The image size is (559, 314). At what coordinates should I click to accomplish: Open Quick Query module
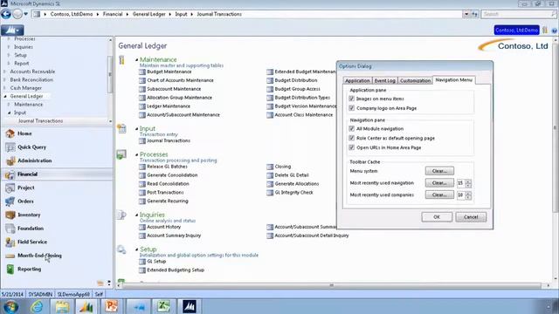pos(31,147)
